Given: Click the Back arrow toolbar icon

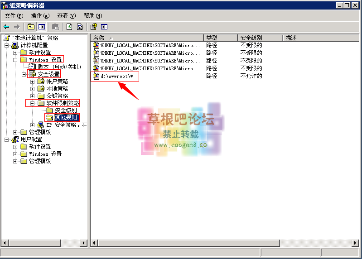Looking at the screenshot, I should coord(6,27).
